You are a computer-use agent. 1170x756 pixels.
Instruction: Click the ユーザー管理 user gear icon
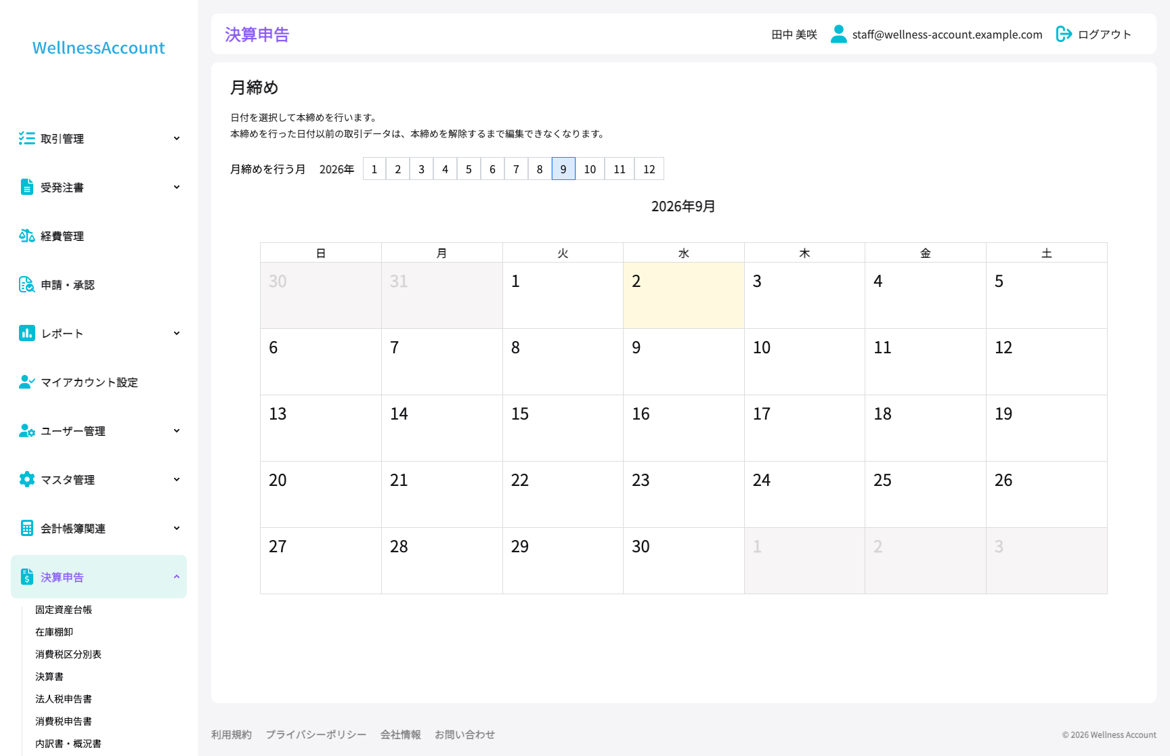[x=27, y=431]
